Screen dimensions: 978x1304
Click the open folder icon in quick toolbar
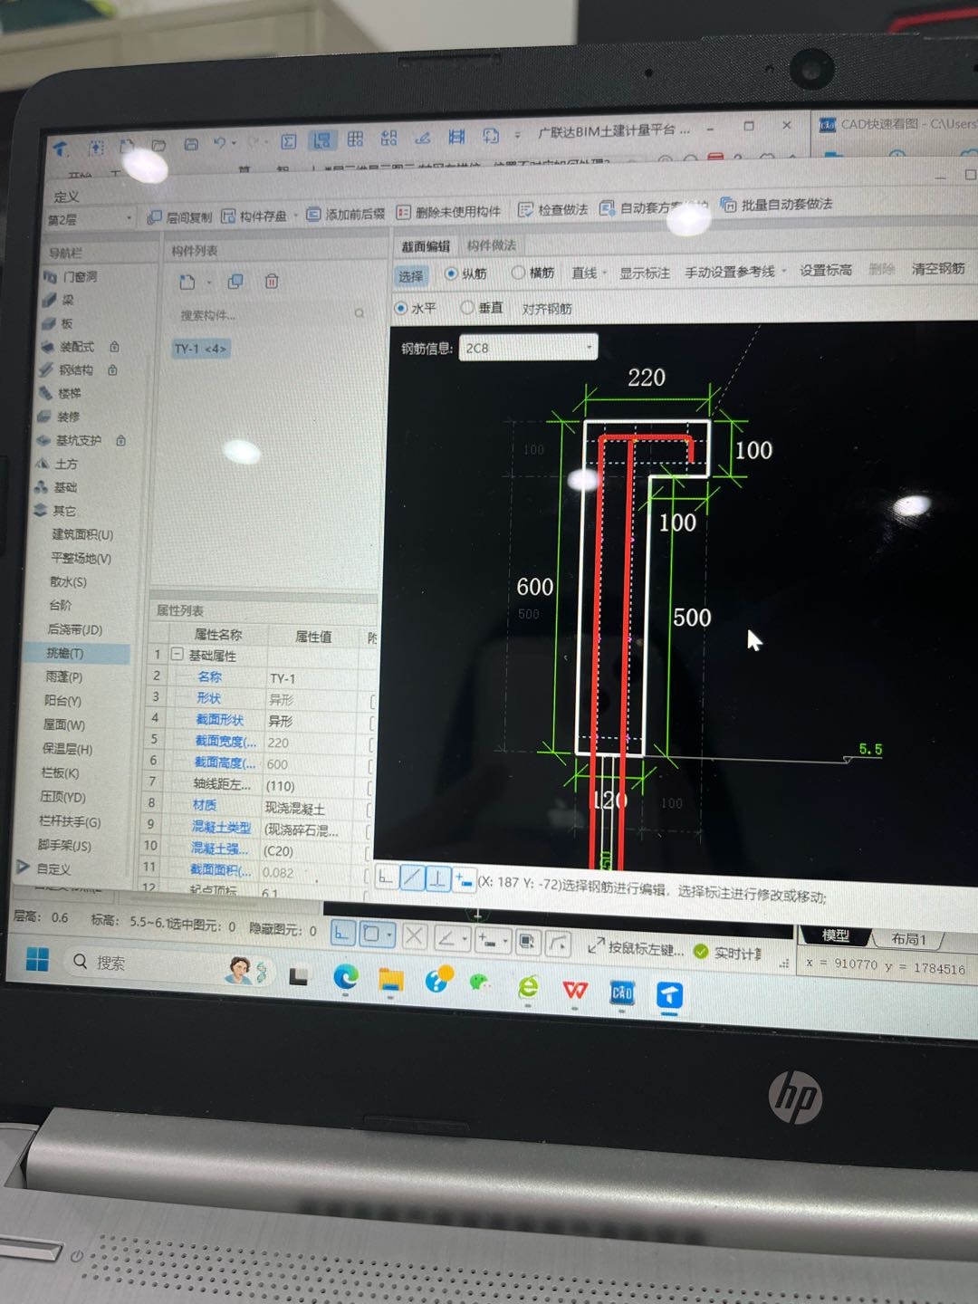point(159,145)
